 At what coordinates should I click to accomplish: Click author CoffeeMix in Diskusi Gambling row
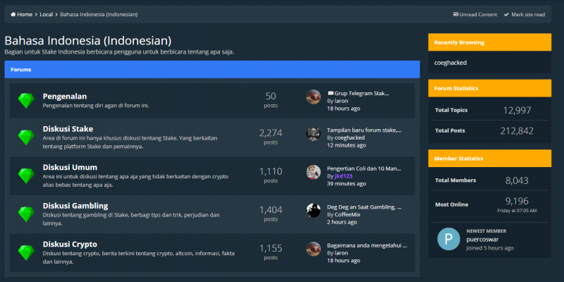click(x=348, y=215)
